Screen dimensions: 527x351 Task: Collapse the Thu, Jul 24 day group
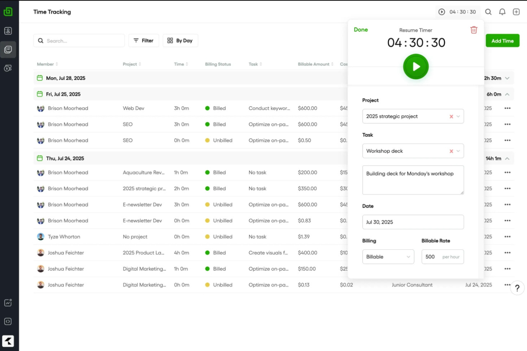[x=507, y=158]
